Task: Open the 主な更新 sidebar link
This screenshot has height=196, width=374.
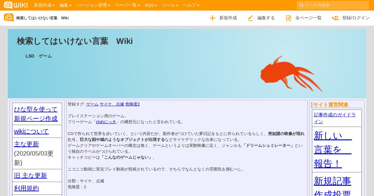Action: tap(26, 144)
